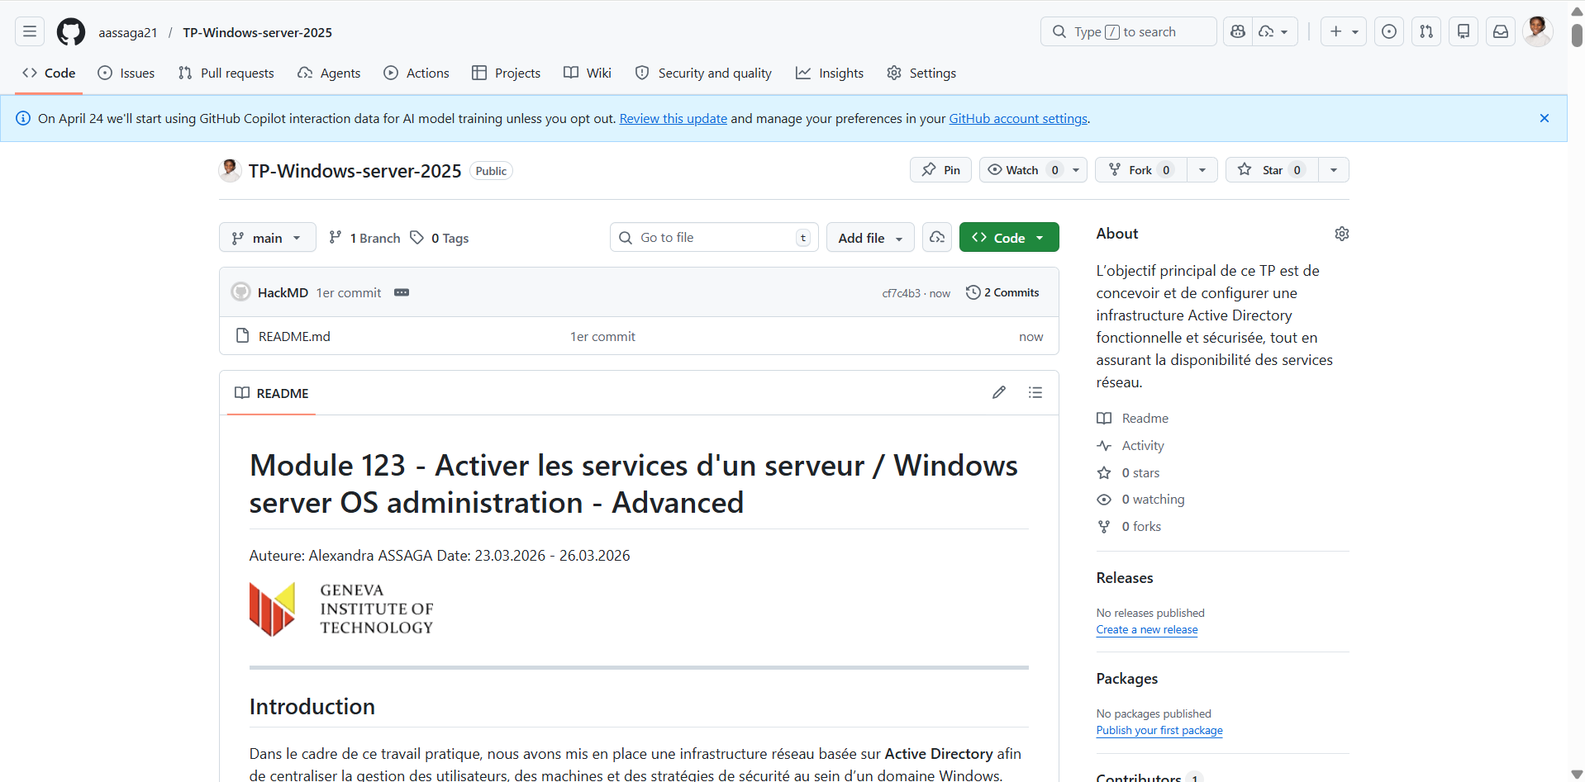1585x782 pixels.
Task: Select the README tab in file viewer
Action: pos(271,393)
